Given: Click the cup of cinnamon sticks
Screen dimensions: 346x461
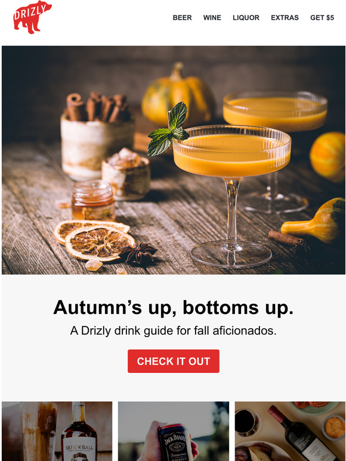Looking at the screenshot, I should [97, 137].
